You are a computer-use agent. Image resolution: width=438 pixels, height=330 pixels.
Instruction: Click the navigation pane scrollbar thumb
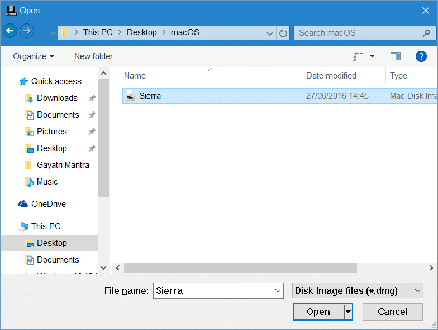pyautogui.click(x=103, y=138)
